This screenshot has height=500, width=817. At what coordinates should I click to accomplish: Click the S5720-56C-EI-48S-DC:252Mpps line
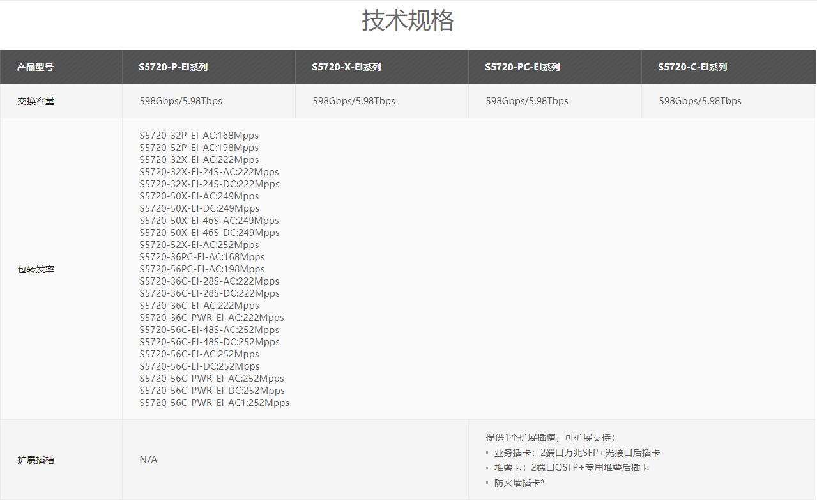coord(210,342)
